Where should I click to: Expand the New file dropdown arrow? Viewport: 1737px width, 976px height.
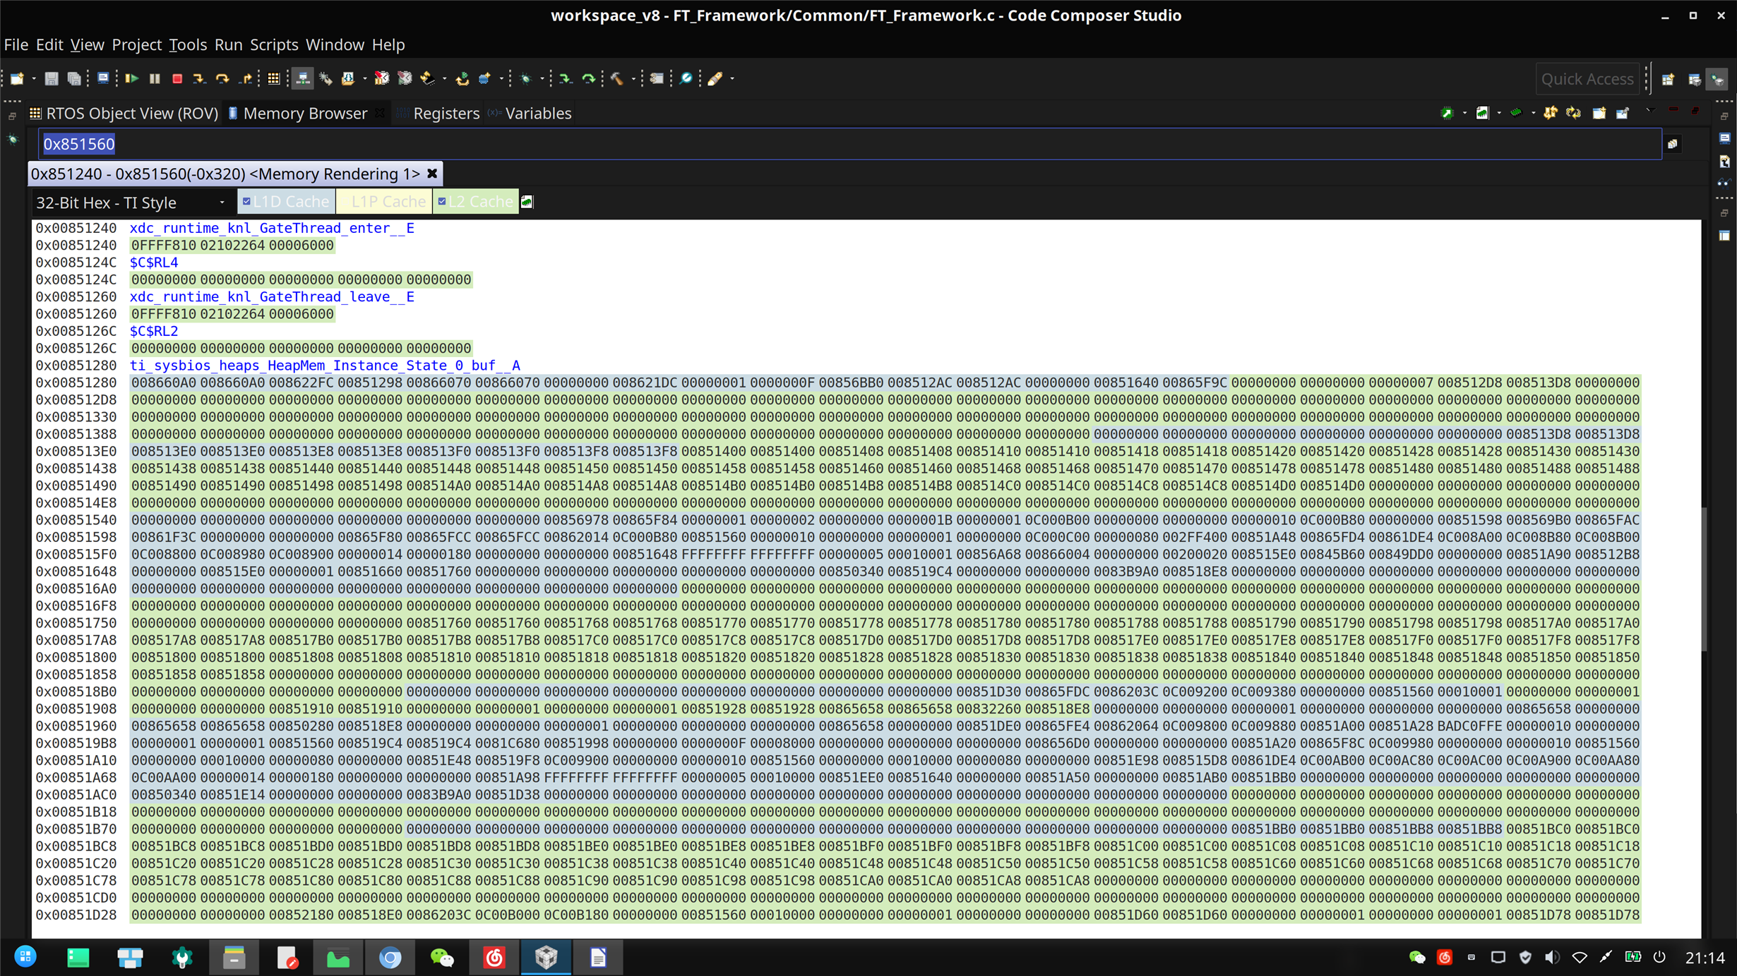(x=33, y=79)
